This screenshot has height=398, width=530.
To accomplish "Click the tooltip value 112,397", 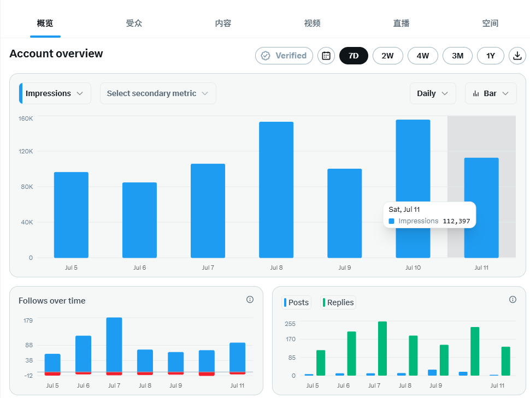I will click(x=456, y=221).
